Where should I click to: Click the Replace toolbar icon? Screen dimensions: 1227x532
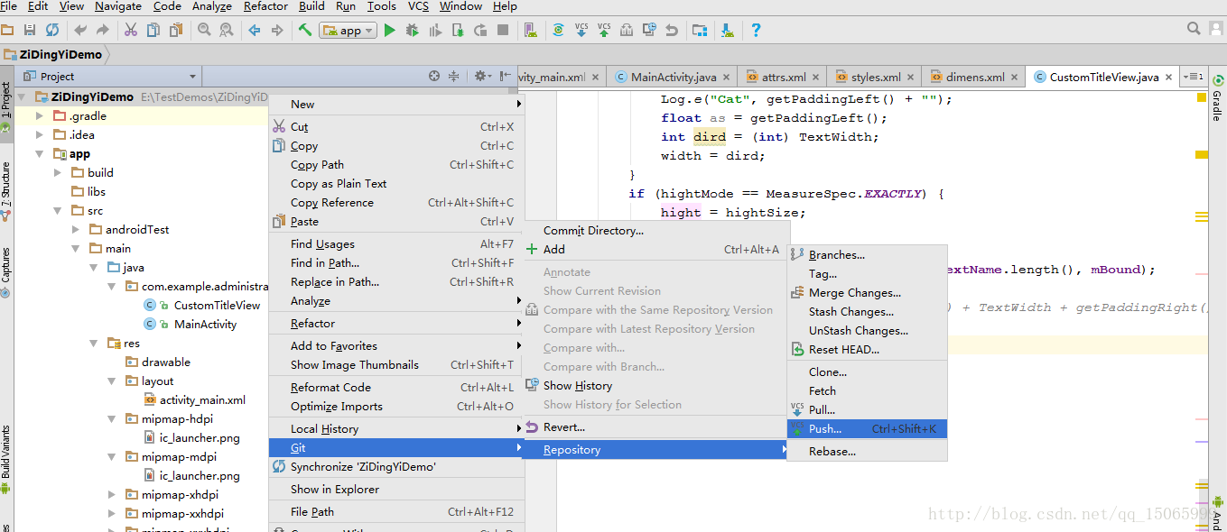pyautogui.click(x=226, y=30)
